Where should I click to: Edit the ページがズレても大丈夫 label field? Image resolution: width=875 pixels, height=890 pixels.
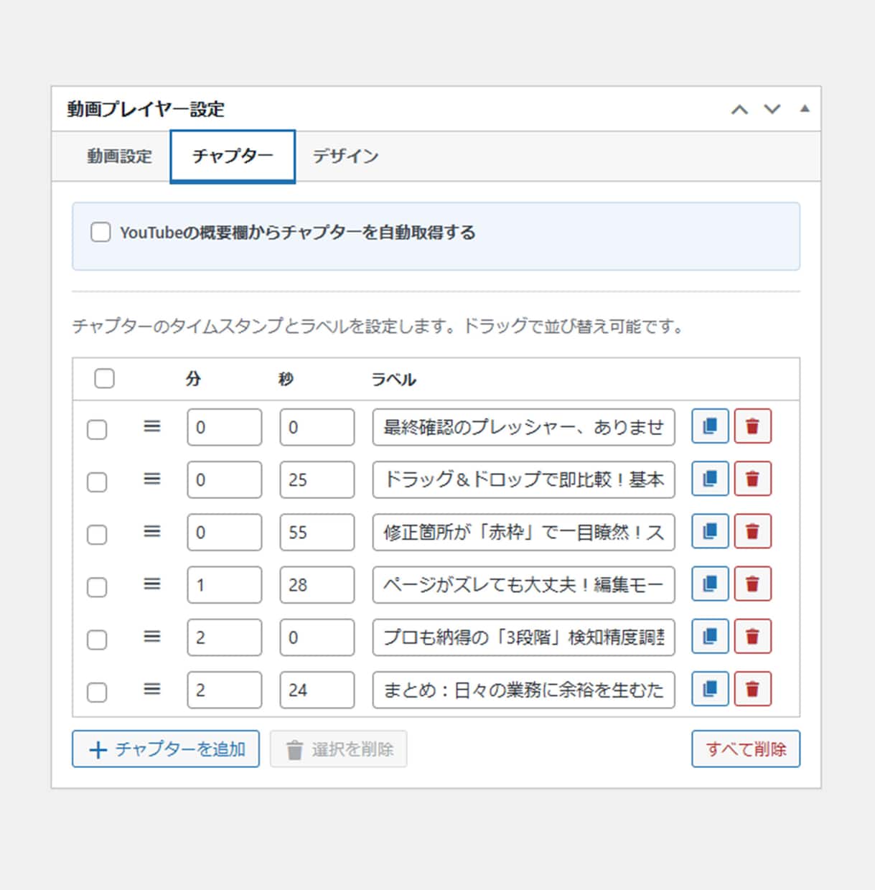(523, 584)
